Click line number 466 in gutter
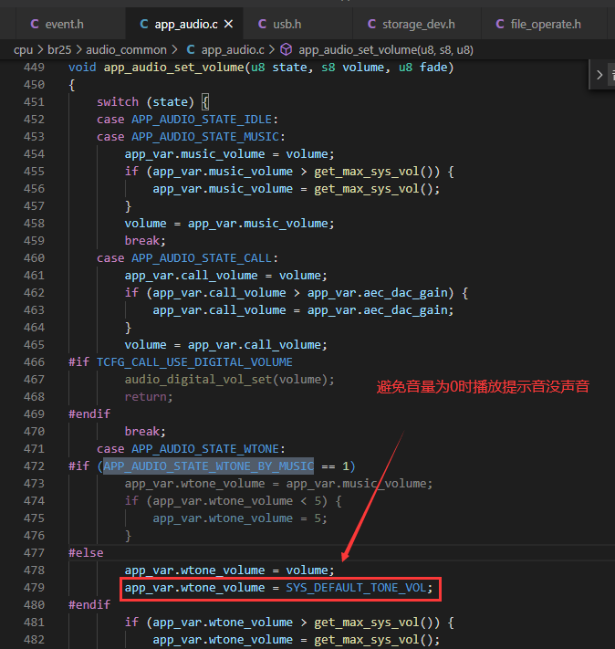Screen dimensions: 615x649 click(x=34, y=362)
